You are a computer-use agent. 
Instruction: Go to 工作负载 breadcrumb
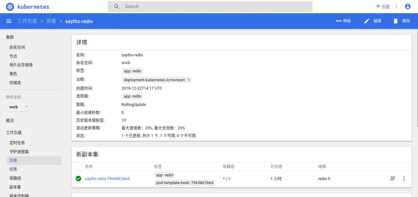point(27,21)
